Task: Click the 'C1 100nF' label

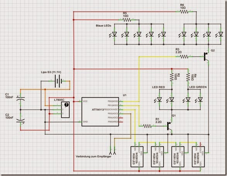Action: tap(9, 96)
